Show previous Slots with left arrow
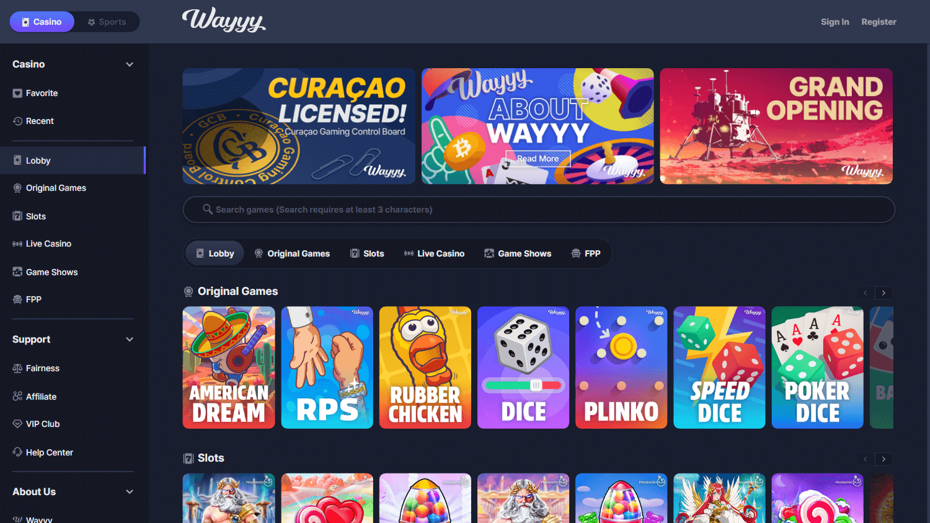The width and height of the screenshot is (930, 523). pyautogui.click(x=866, y=459)
